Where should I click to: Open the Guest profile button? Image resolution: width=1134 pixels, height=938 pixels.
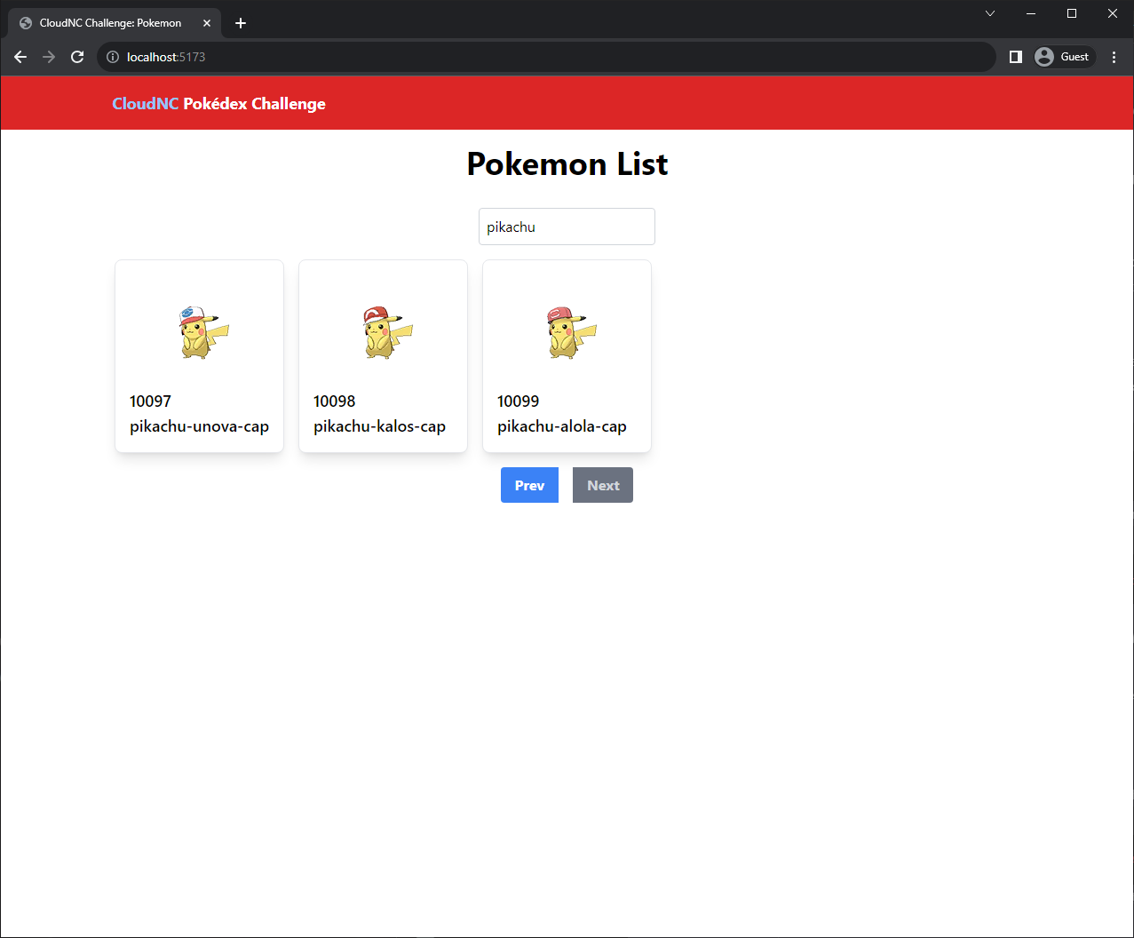(x=1063, y=57)
